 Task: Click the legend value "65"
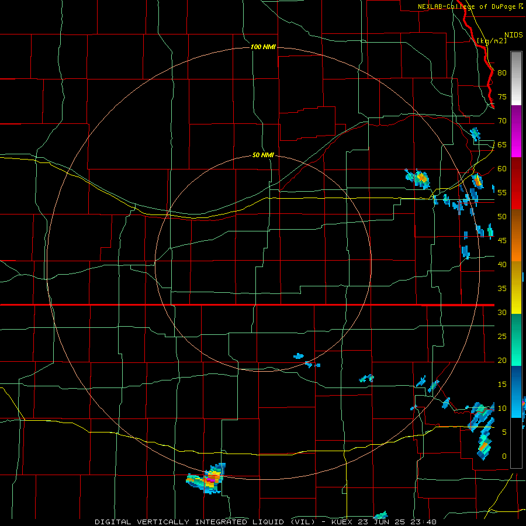point(502,144)
